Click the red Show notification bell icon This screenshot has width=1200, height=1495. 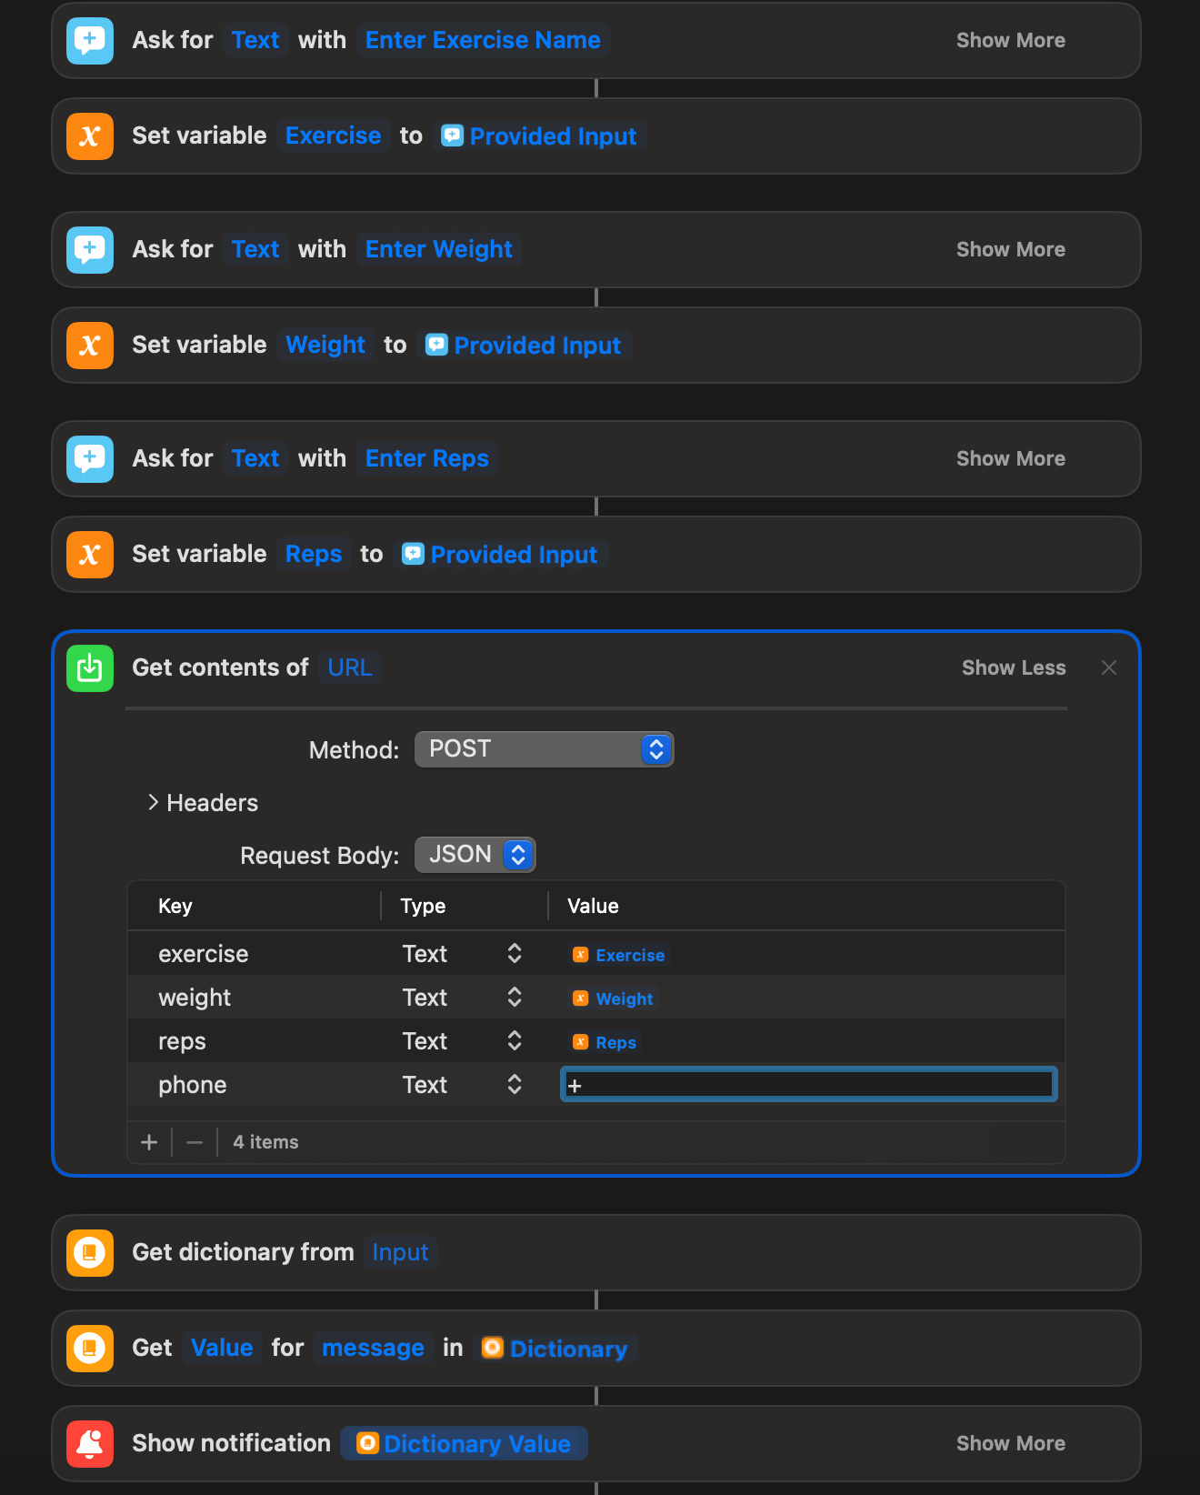(x=90, y=1444)
